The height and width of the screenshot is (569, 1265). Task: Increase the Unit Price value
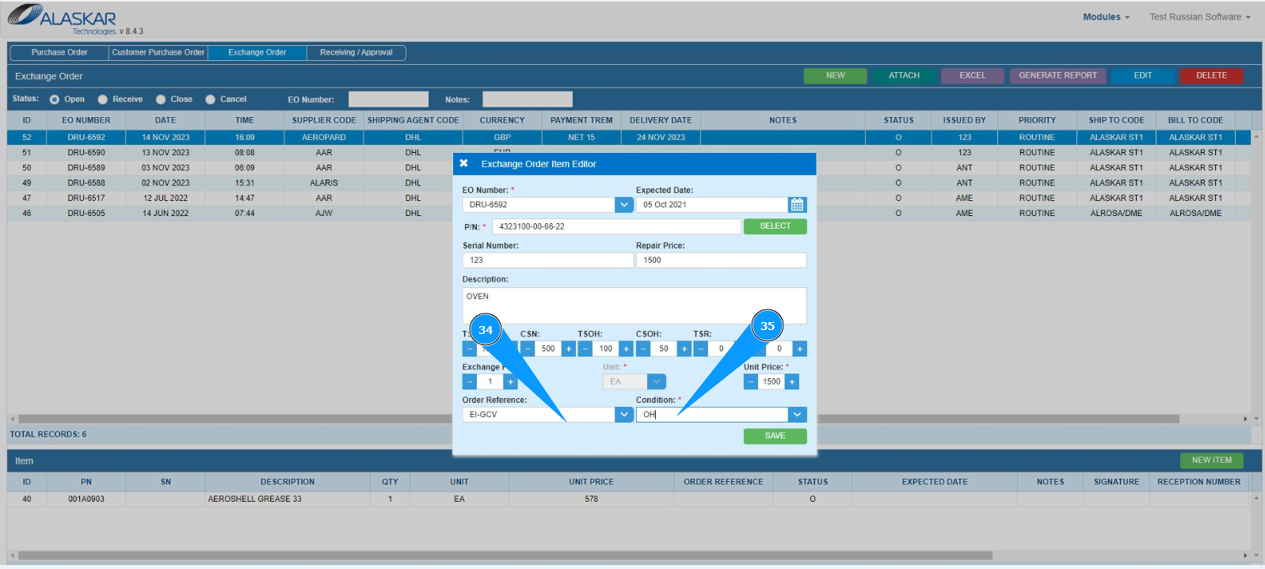coord(791,382)
